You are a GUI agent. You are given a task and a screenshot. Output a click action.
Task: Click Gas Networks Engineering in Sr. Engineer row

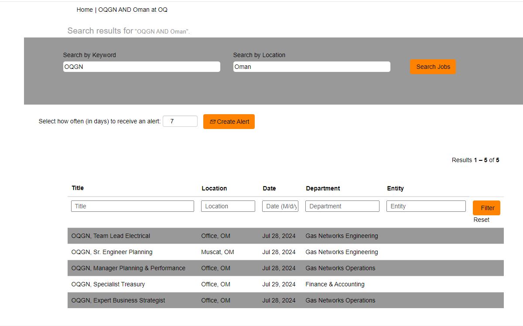click(342, 252)
